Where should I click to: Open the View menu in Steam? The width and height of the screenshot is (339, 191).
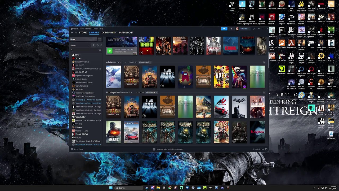coord(82,29)
